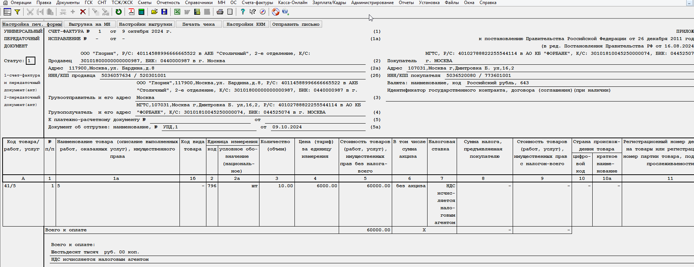Open the Документы menu
This screenshot has height=267, width=694.
(x=68, y=3)
